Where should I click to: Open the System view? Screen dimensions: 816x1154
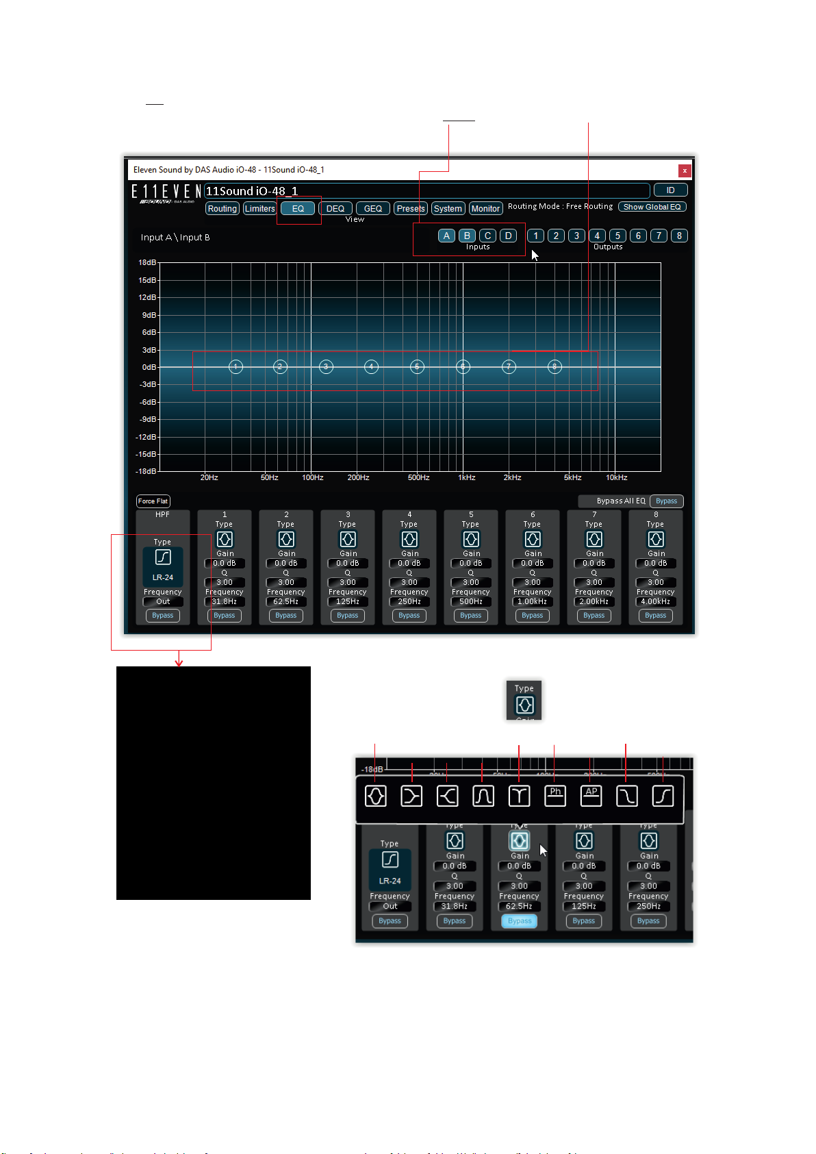[448, 209]
